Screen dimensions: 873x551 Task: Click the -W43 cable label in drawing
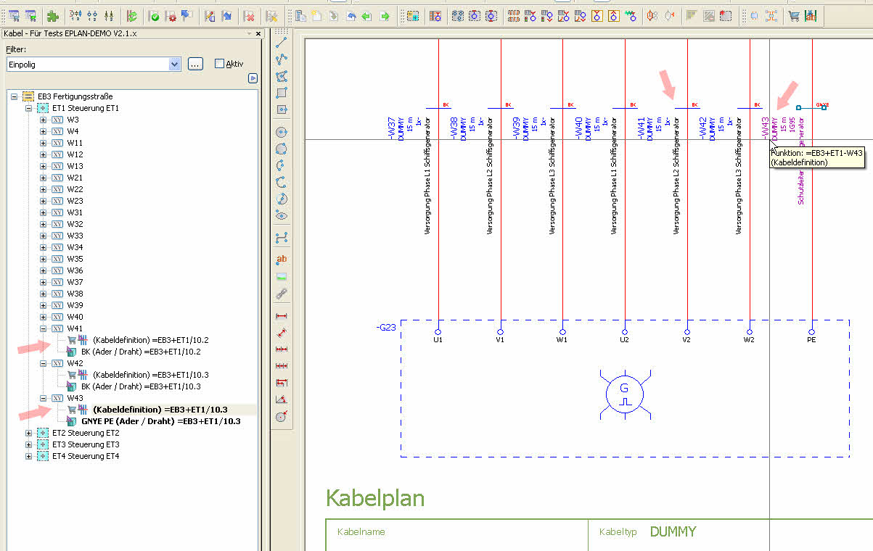point(765,127)
